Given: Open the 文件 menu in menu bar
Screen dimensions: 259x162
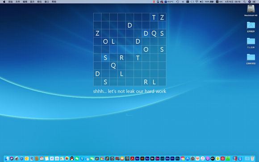Looking at the screenshot, I should point(18,2).
